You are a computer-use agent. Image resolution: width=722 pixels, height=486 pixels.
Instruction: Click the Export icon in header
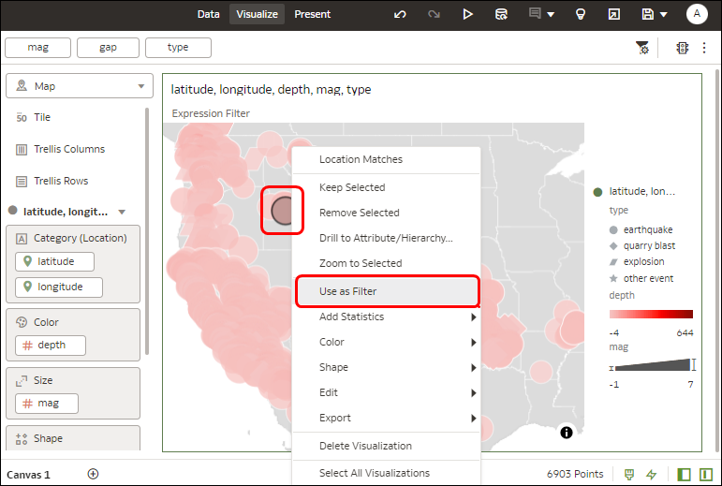(x=613, y=14)
